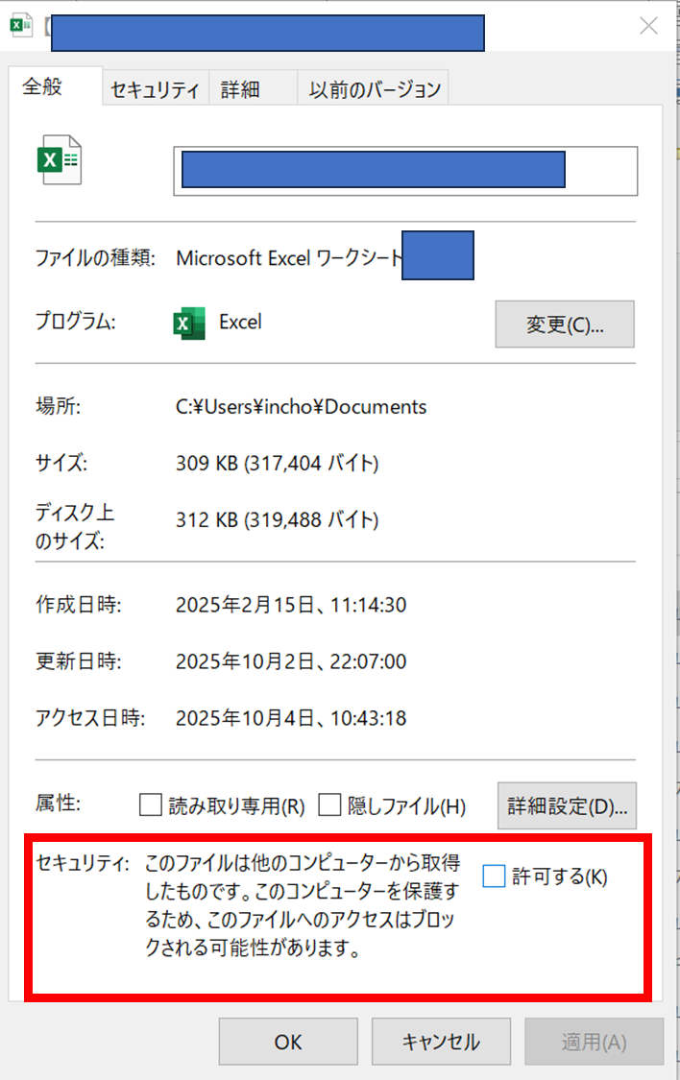Toggle the 隠しファイル(H) checkbox
The height and width of the screenshot is (1080, 680).
click(x=329, y=804)
